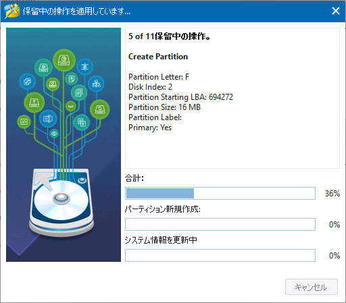Click the teal overlapping file copy icon
This screenshot has height=303, width=346.
point(82,123)
